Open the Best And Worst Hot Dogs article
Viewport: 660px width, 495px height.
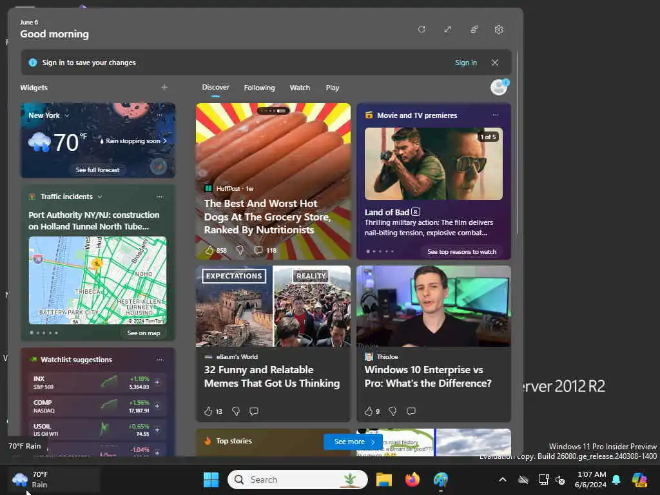click(x=267, y=217)
